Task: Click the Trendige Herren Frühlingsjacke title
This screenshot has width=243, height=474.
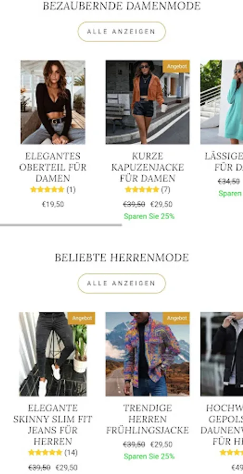Action: tap(148, 419)
